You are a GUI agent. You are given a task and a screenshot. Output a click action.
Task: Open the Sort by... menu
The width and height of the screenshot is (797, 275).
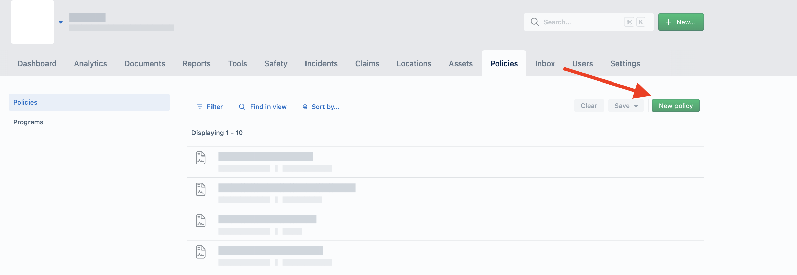click(321, 107)
